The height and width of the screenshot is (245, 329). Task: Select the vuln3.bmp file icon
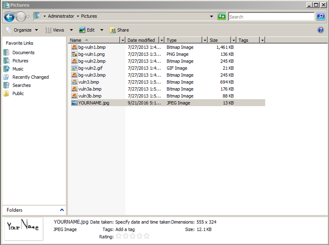[74, 82]
